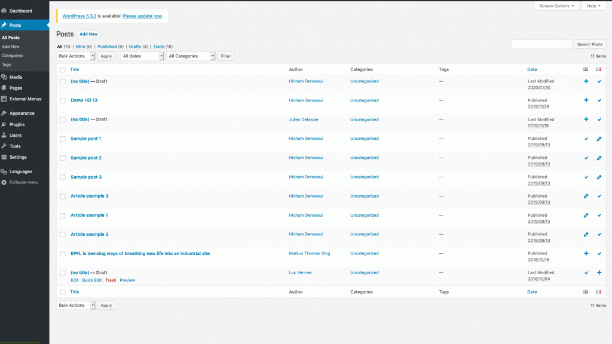Click the English flag icon in the top table header

tap(586, 70)
